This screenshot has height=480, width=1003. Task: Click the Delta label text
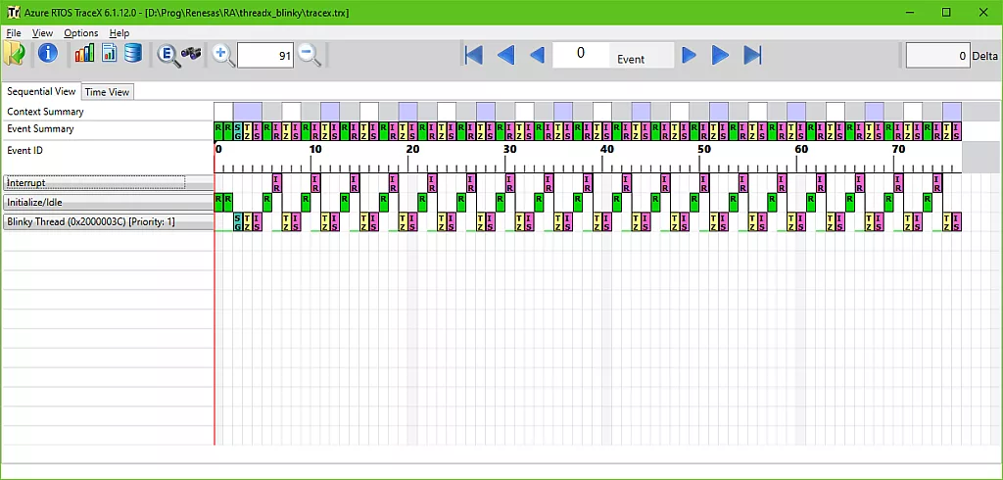click(x=985, y=56)
